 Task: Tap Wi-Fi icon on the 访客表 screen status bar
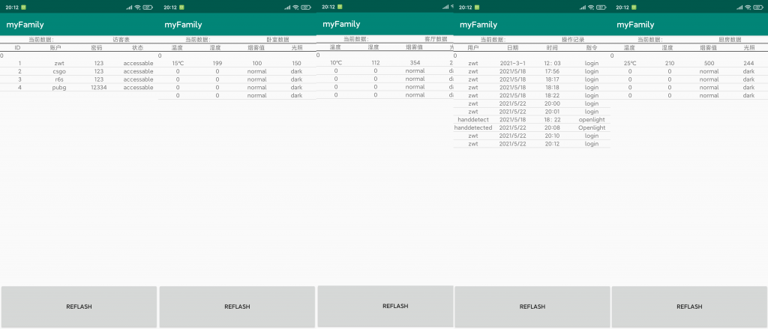click(138, 7)
